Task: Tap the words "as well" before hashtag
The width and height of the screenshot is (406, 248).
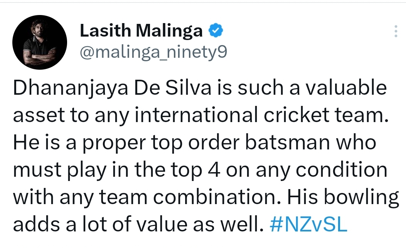Action: (228, 224)
